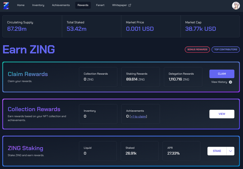Click the Earn ZING heading
The width and height of the screenshot is (243, 169).
29,50
